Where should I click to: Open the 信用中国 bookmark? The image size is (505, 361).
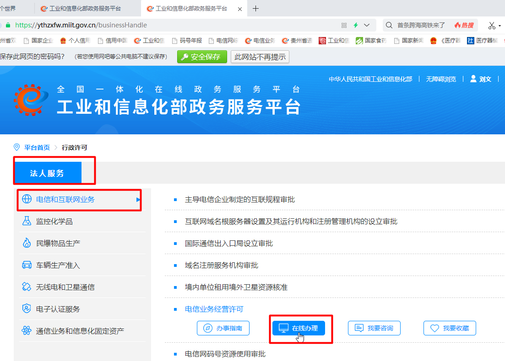(113, 41)
